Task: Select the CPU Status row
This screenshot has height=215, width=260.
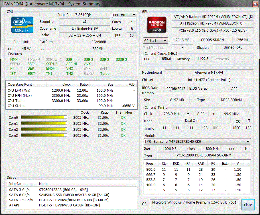Action: pos(72,106)
